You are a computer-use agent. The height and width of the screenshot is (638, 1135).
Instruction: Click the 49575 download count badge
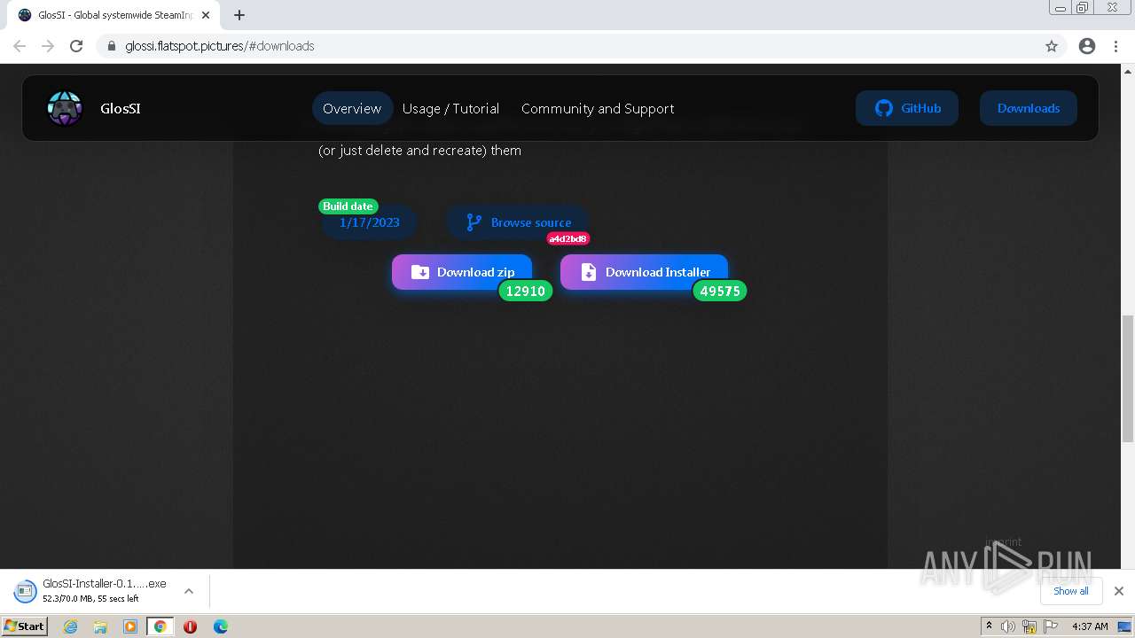tap(720, 291)
